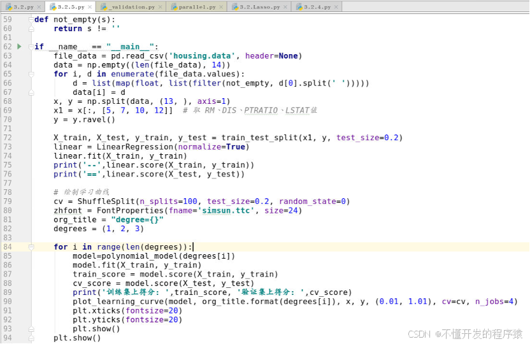This screenshot has width=530, height=344.
Task: Collapse the __main__ block fold marker at line 62
Action: click(x=31, y=47)
